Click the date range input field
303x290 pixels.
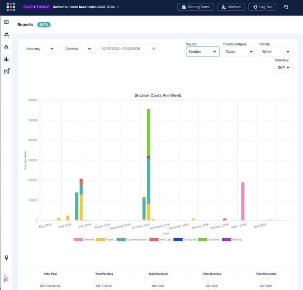(x=129, y=49)
